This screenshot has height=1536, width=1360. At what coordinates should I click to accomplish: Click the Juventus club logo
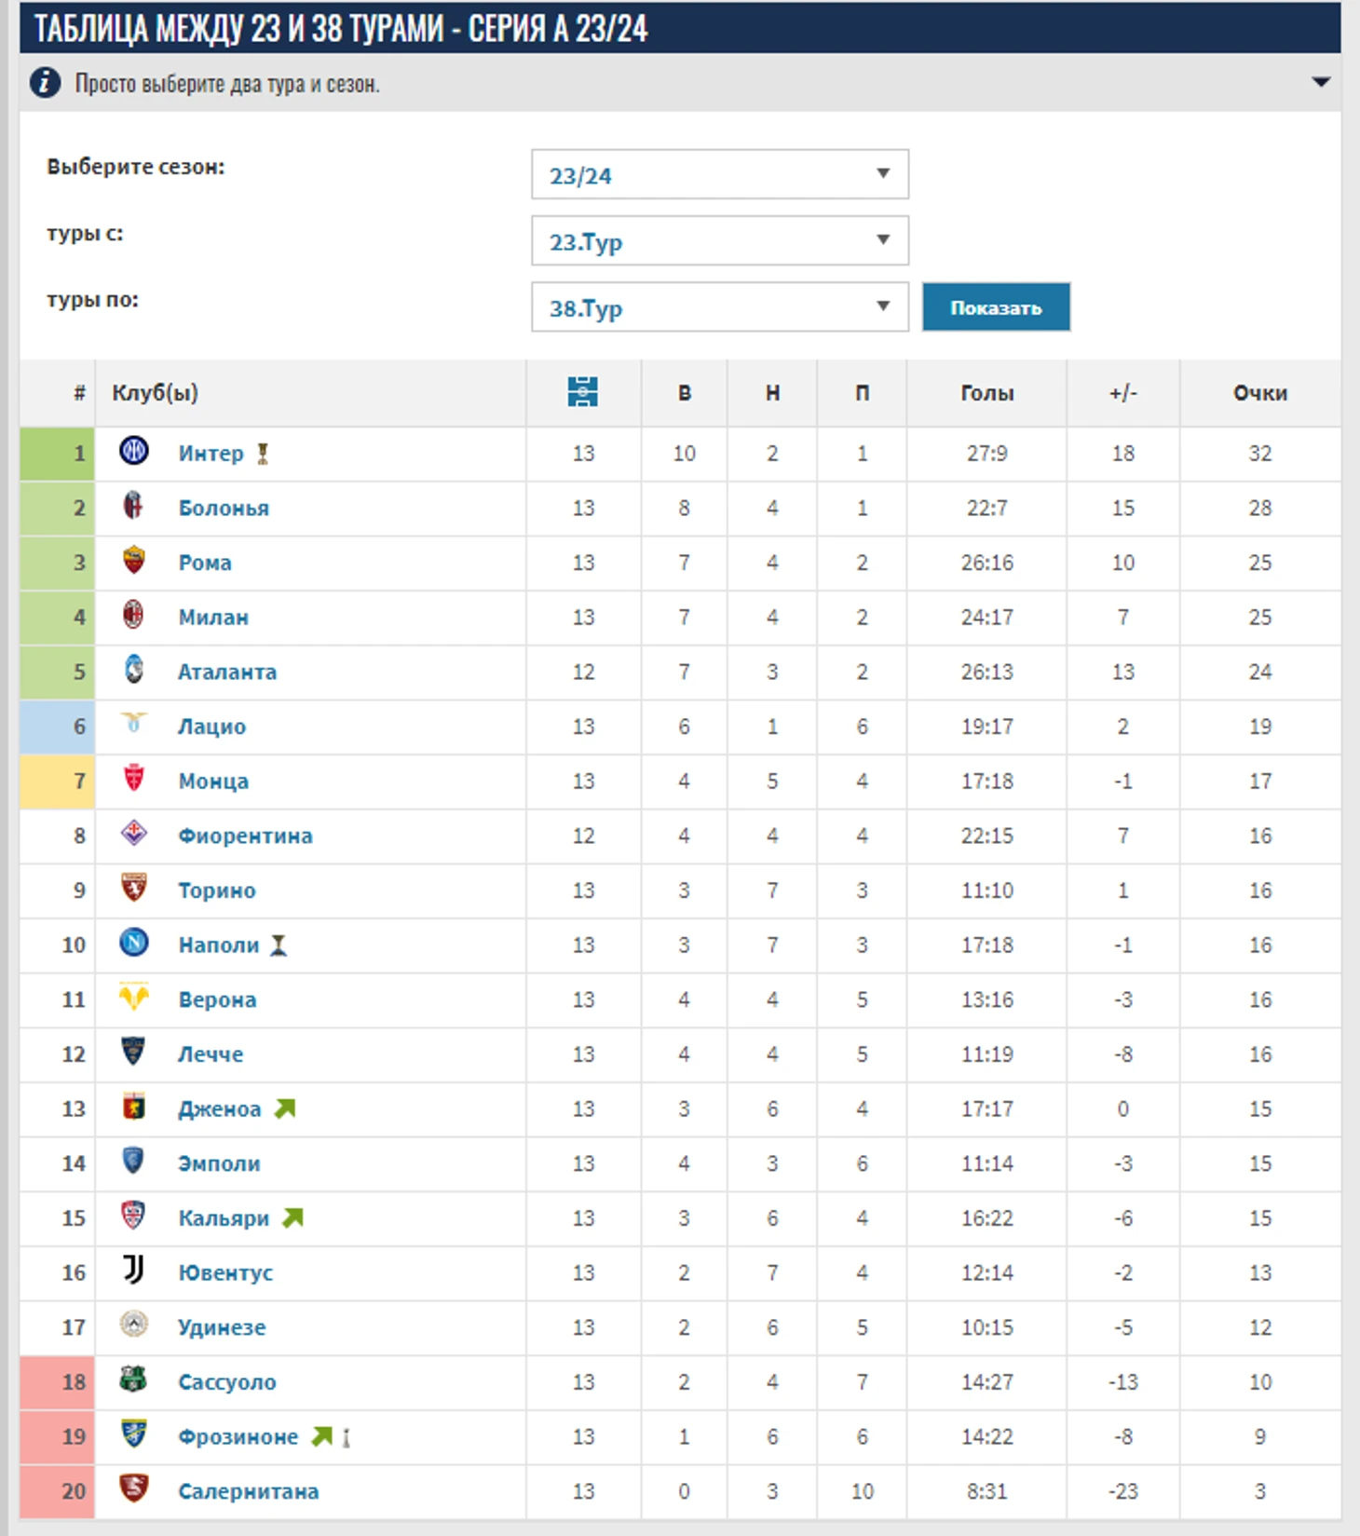coord(134,1270)
